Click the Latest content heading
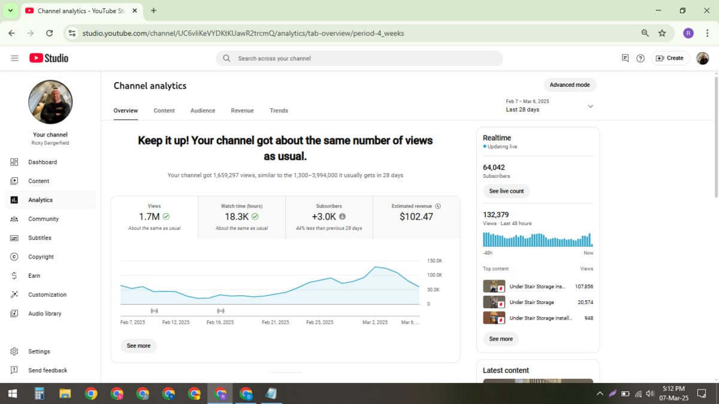Screen dimensions: 719x404 [506, 370]
